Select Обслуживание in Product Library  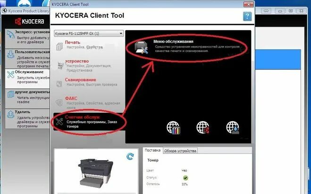pos(27,78)
